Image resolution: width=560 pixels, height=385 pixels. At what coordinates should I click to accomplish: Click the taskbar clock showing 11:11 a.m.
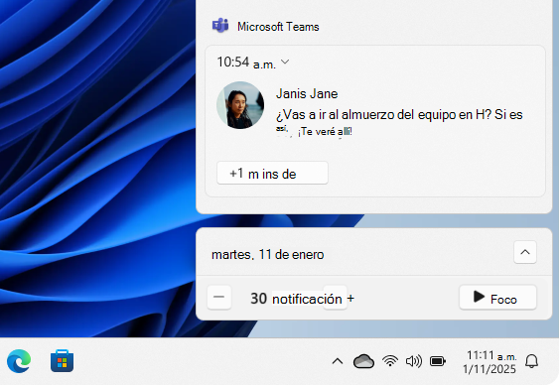[491, 355]
